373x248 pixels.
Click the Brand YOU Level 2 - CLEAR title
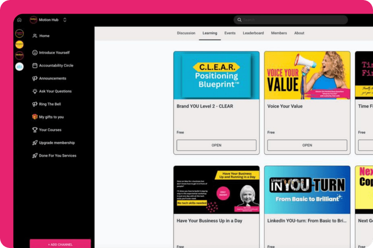pyautogui.click(x=205, y=106)
